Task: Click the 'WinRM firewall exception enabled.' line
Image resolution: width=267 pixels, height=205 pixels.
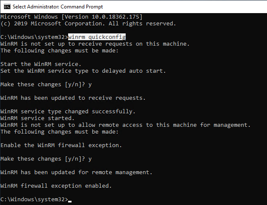Action: click(x=56, y=186)
